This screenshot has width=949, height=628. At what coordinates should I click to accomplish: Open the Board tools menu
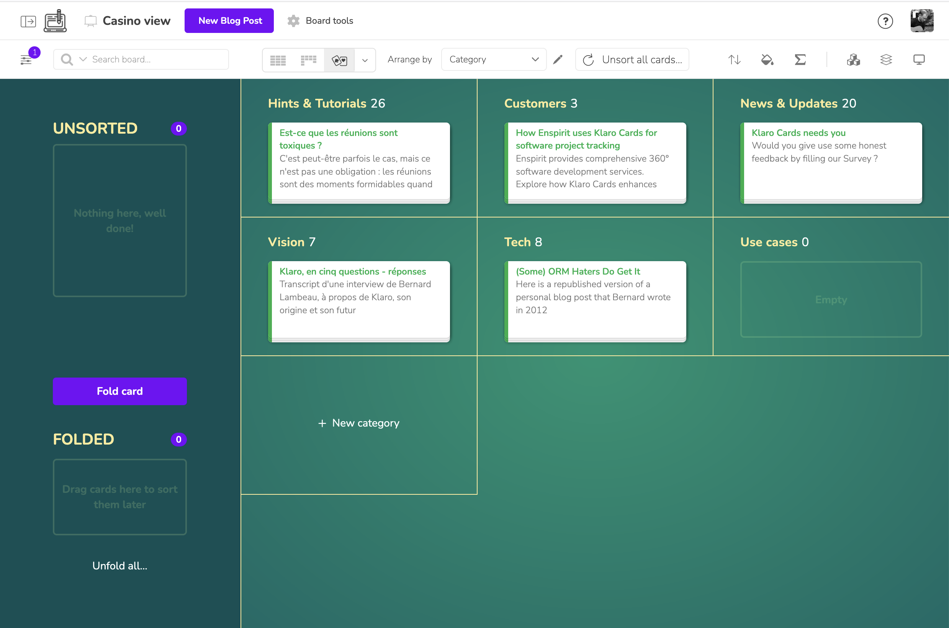tap(321, 21)
